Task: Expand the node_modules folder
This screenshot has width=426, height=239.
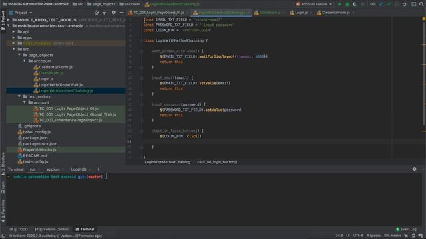Action: point(13,43)
